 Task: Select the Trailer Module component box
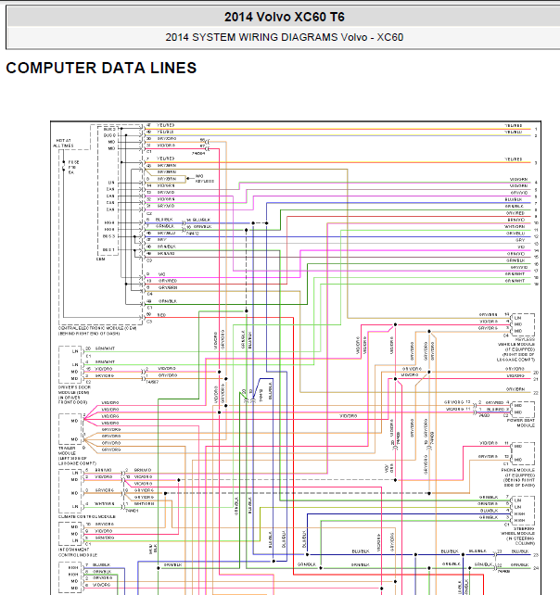(70, 429)
